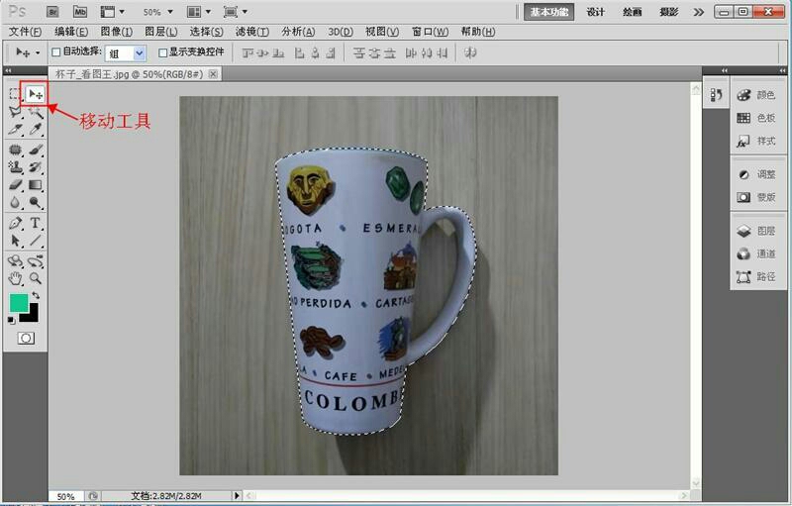Screen dimensions: 792x506
Task: Open the 滤镜(T) menu
Action: pos(252,32)
